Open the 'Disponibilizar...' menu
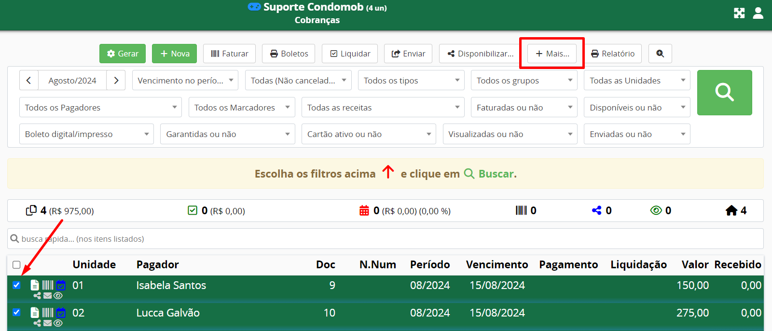This screenshot has width=772, height=331. coord(480,54)
